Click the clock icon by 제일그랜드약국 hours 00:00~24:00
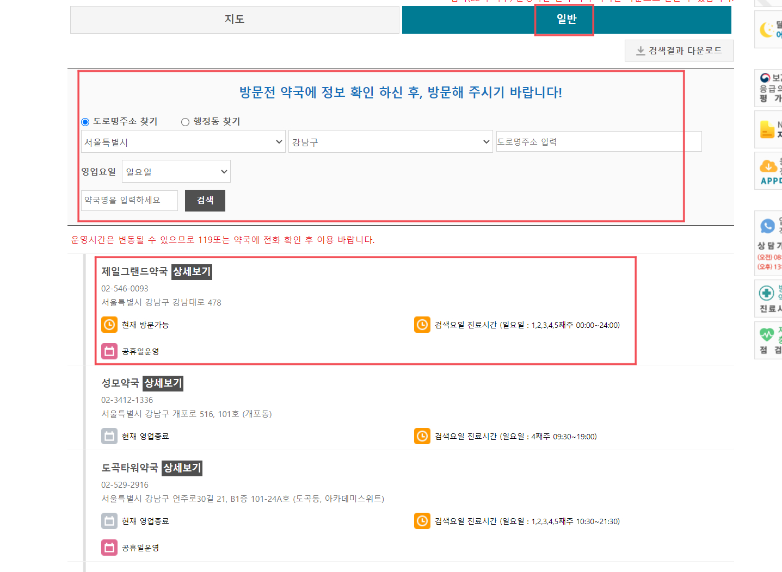Screen dimensions: 782x572 click(422, 325)
